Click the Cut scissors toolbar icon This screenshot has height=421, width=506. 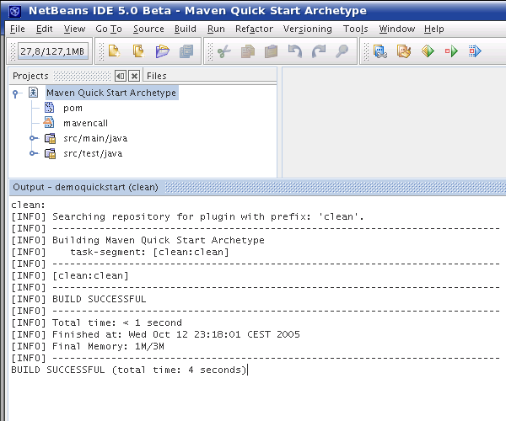[x=223, y=51]
